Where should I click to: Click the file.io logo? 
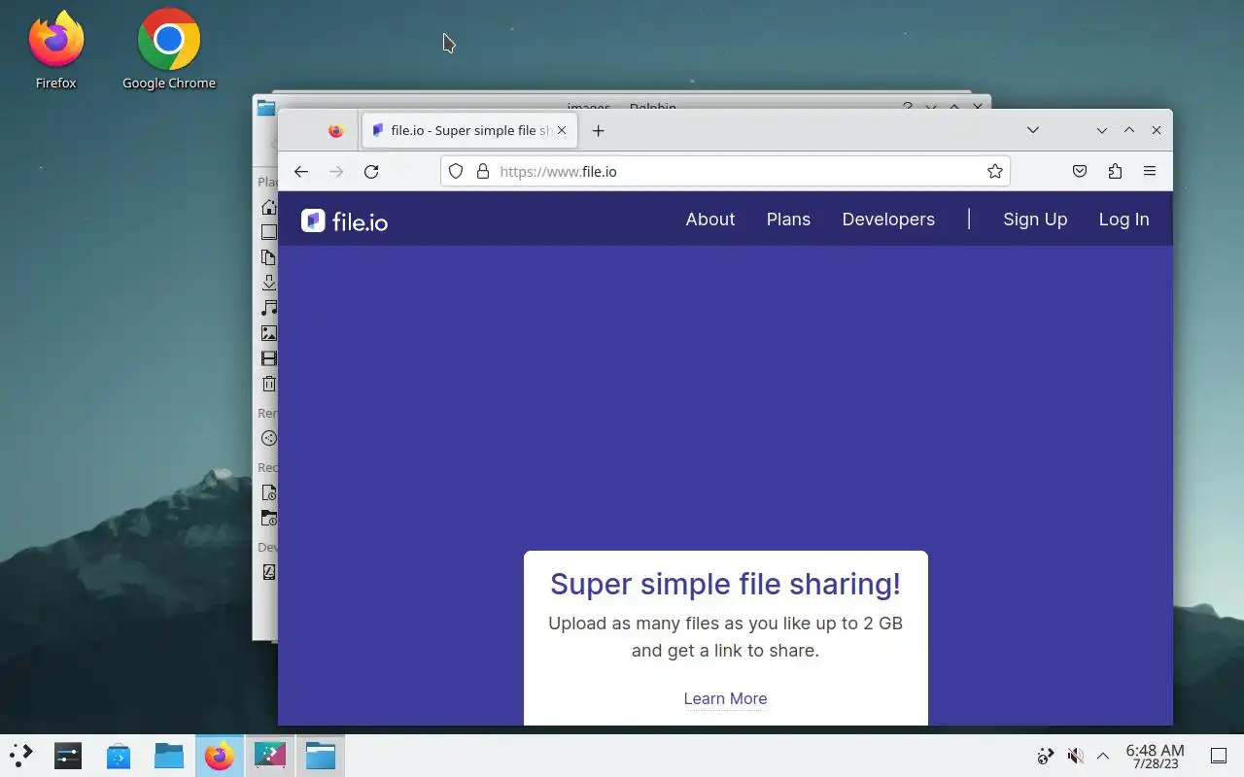tap(345, 221)
